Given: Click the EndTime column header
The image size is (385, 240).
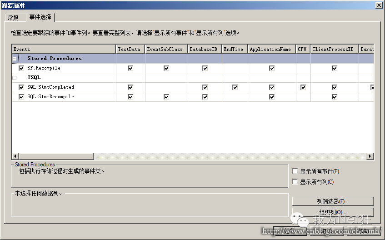Looking at the screenshot, I should pos(235,49).
